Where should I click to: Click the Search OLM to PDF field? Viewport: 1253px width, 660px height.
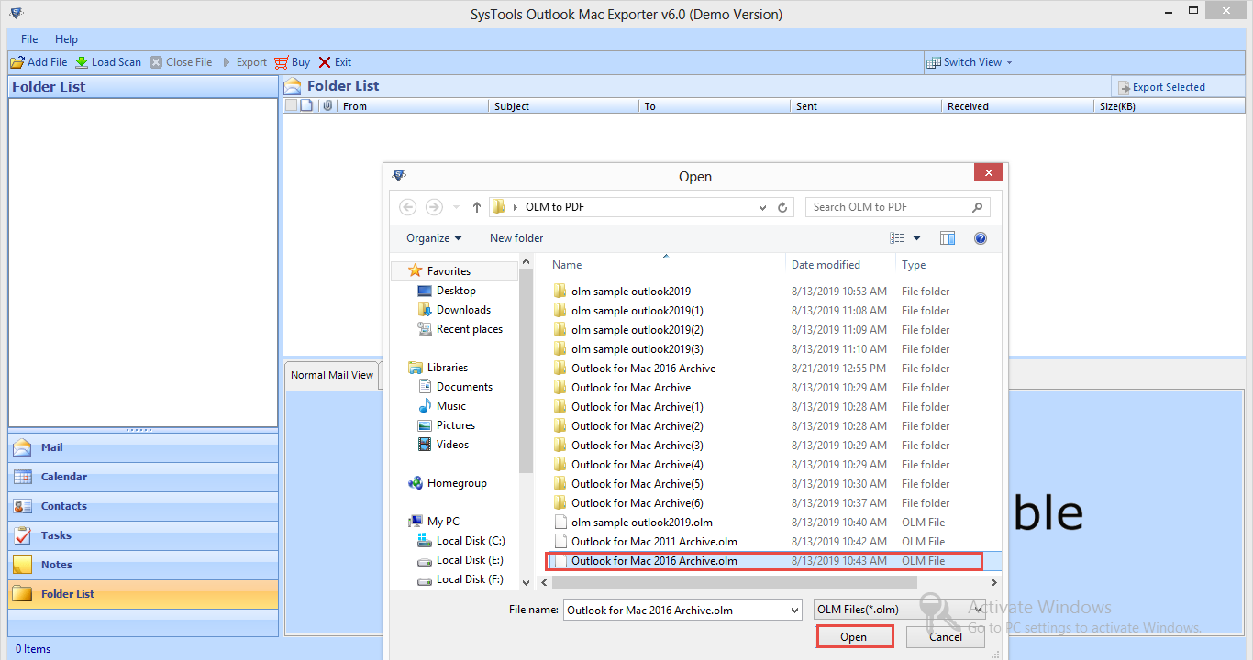(897, 207)
